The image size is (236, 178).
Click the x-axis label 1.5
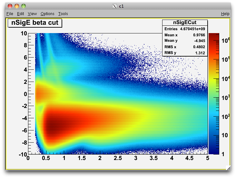(82, 158)
